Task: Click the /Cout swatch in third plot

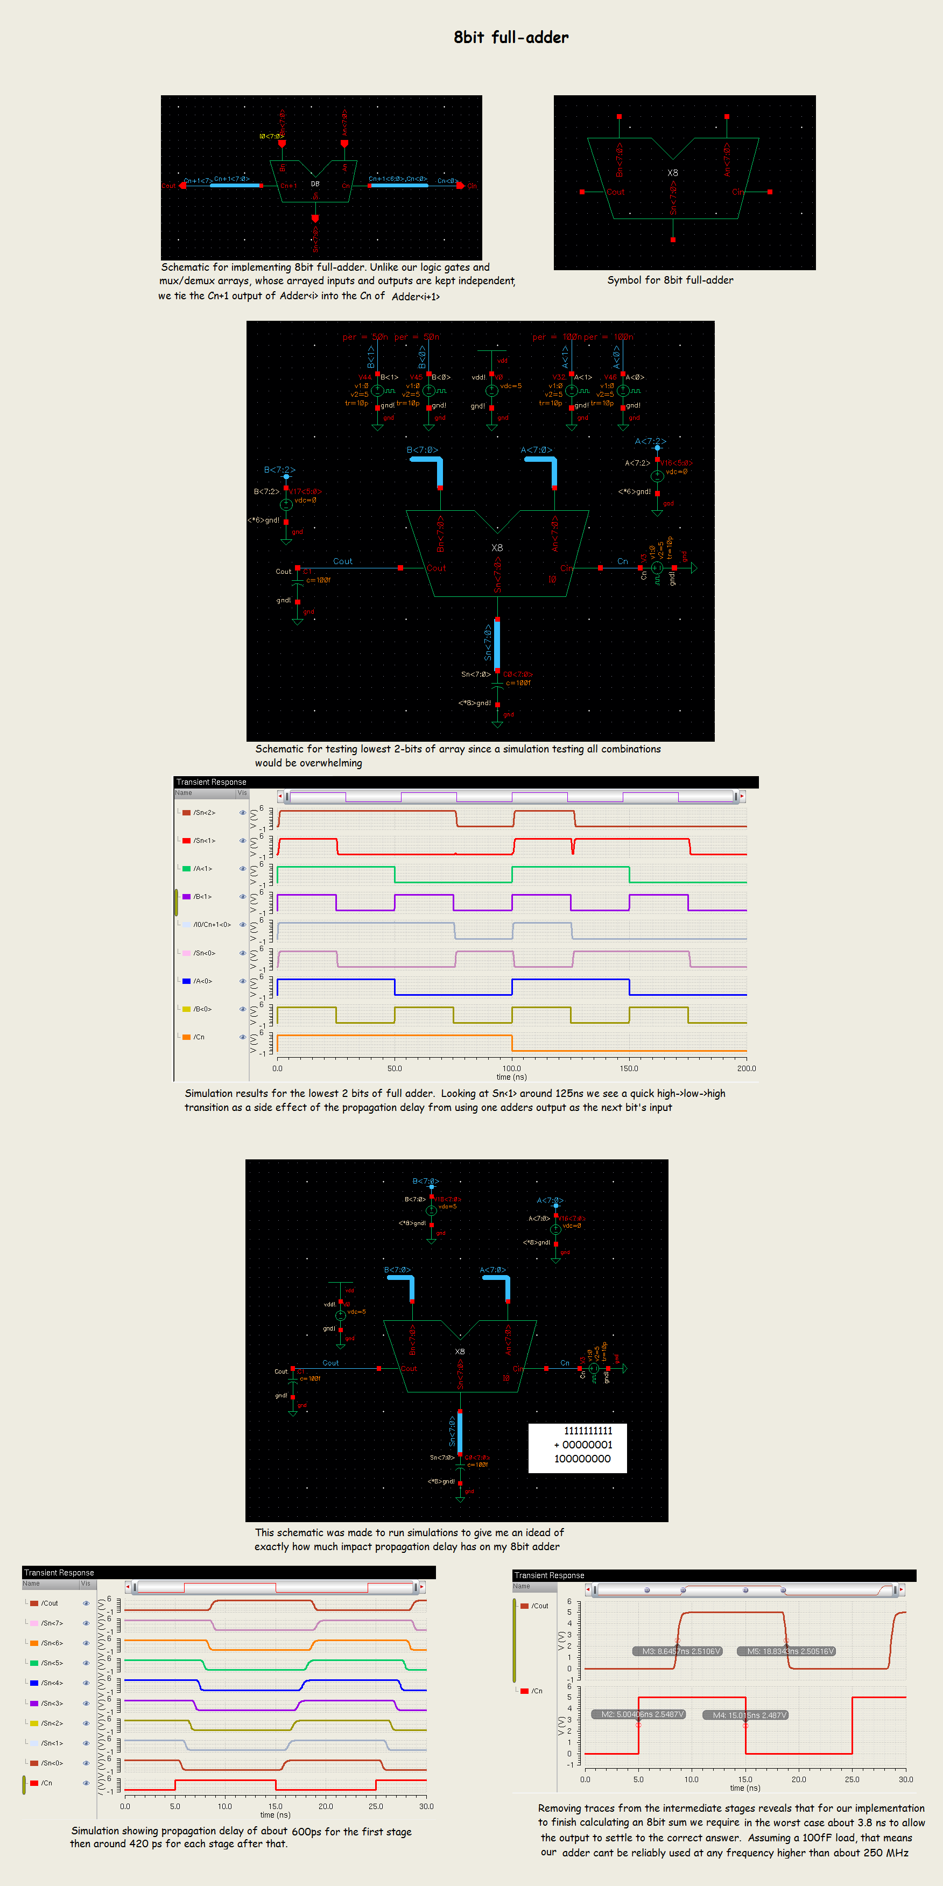Action: click(x=524, y=1606)
